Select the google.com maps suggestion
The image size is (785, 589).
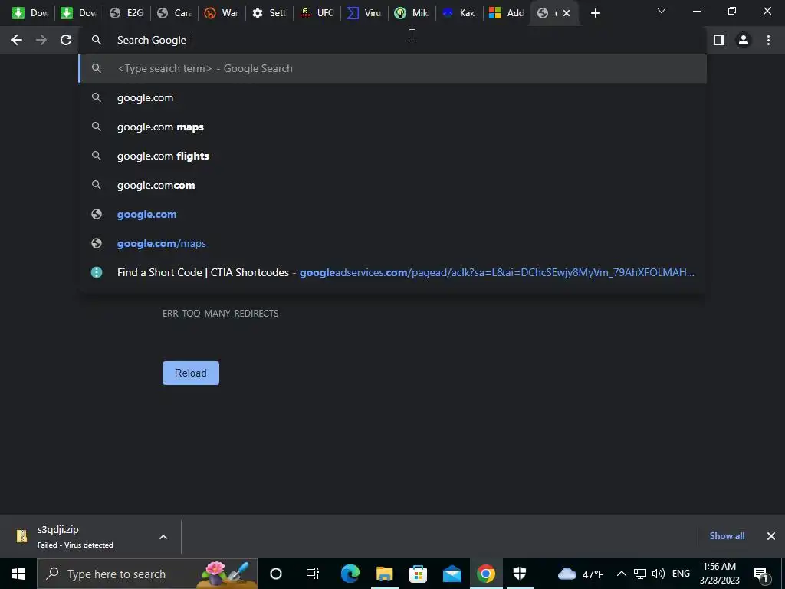point(392,127)
